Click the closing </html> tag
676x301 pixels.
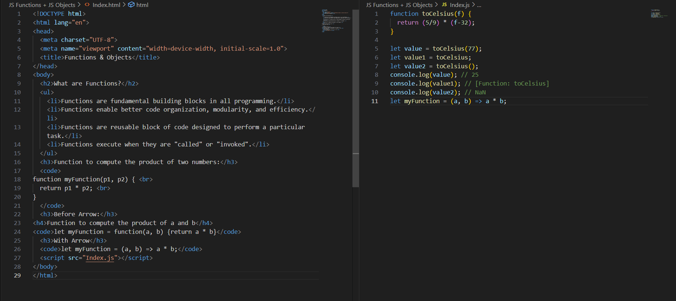point(45,276)
